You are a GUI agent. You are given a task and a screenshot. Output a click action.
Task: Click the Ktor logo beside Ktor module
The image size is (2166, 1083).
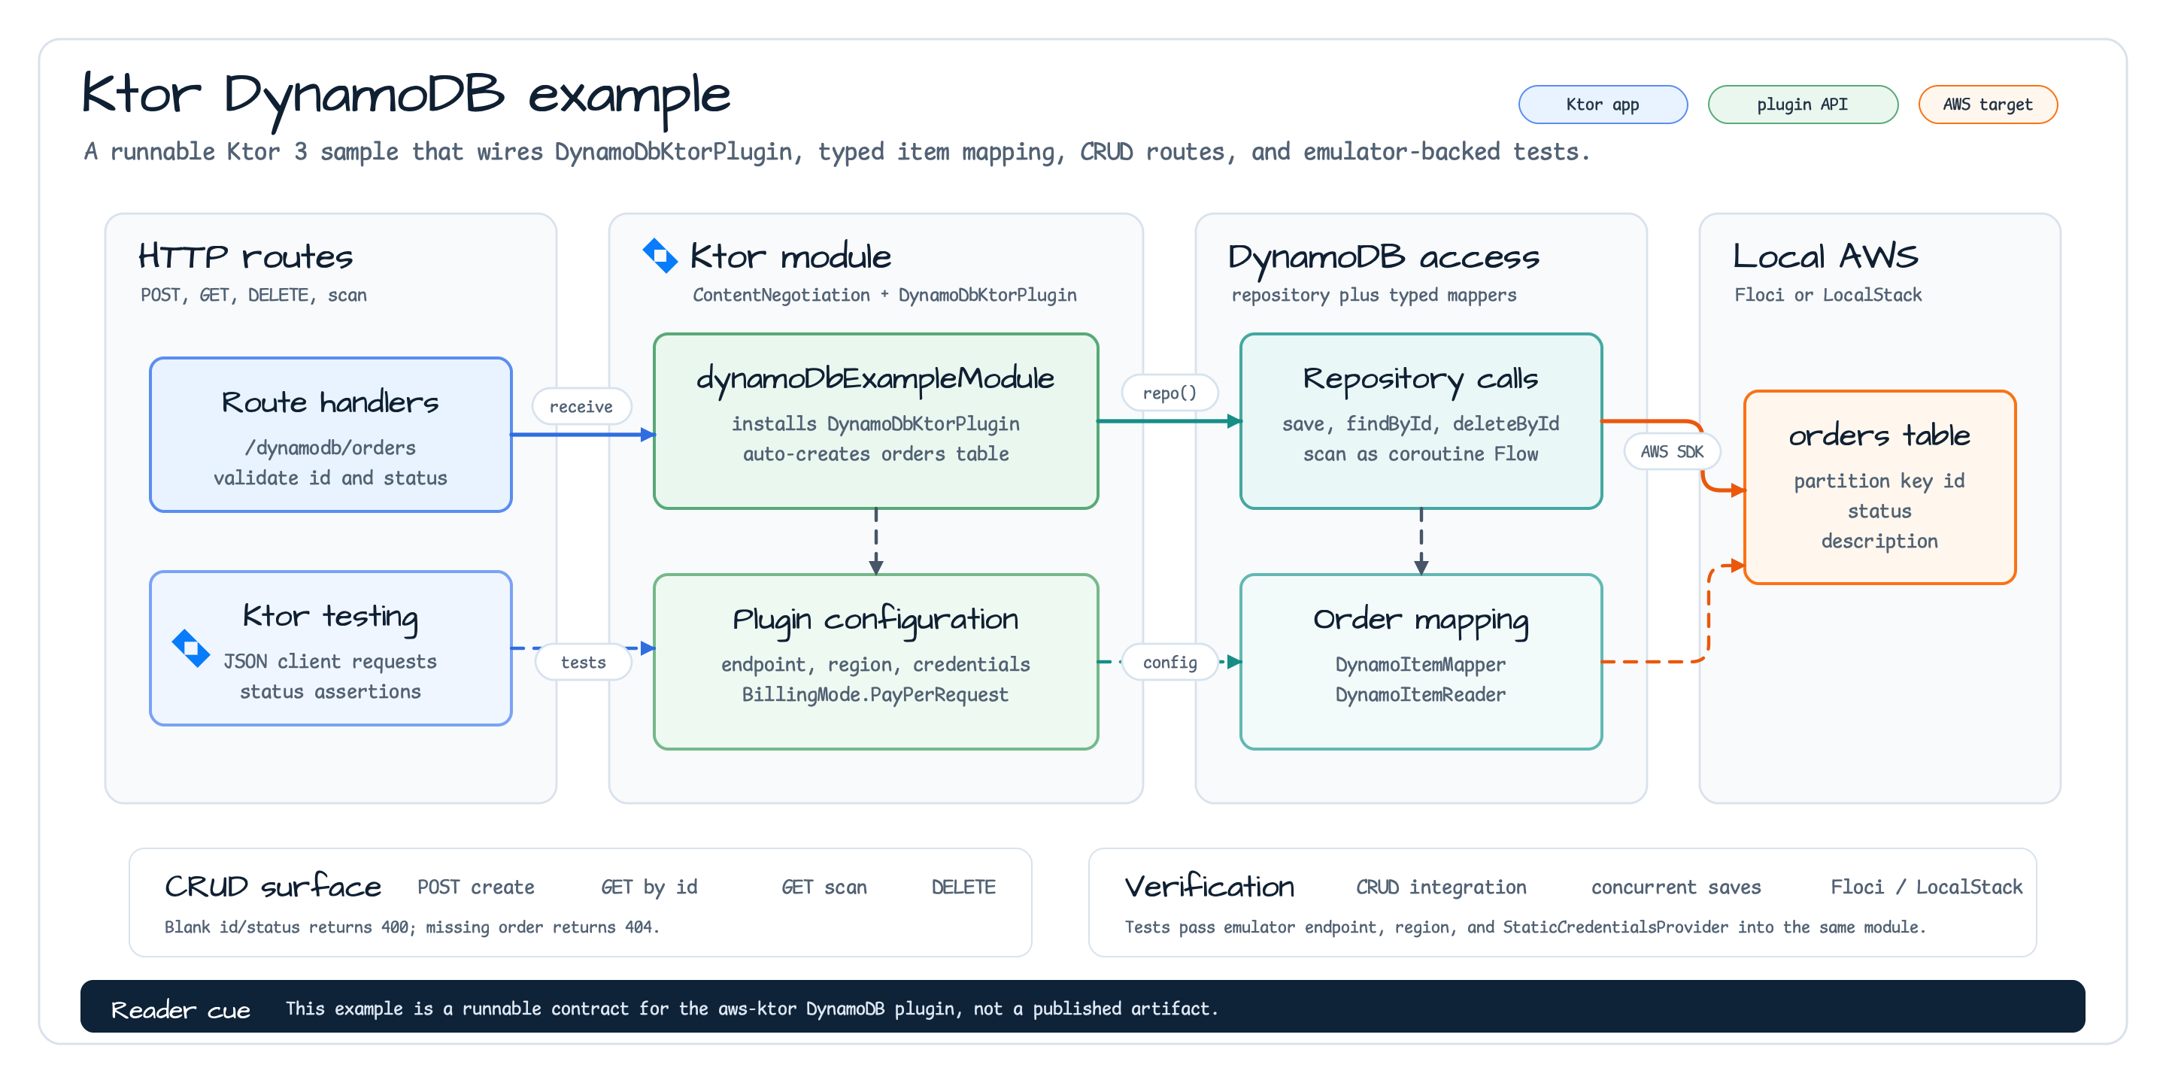(x=660, y=256)
